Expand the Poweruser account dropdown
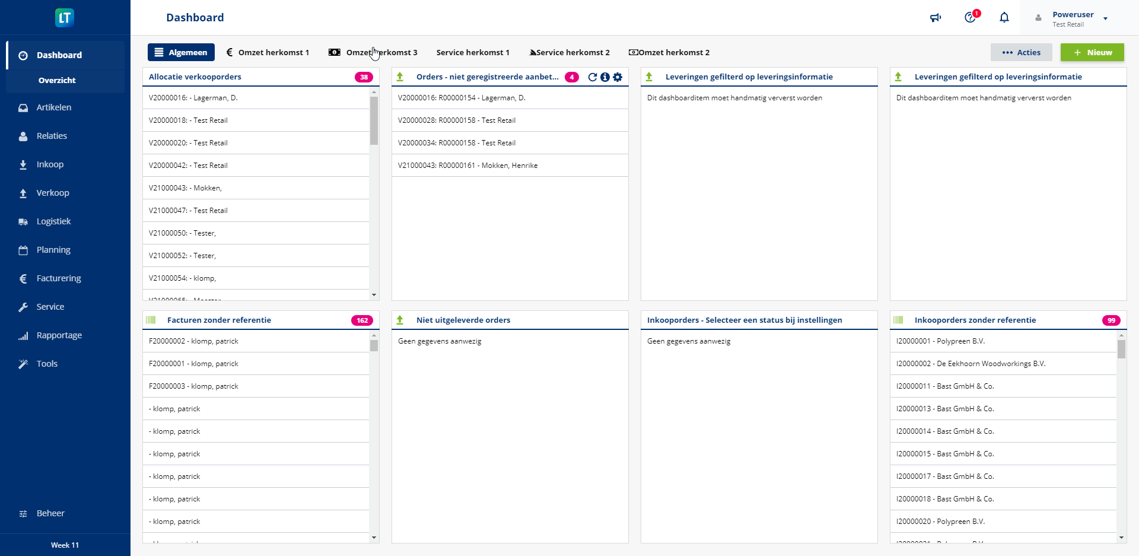 [x=1105, y=19]
